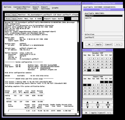Click Help in InSPEC Viewer calendar
The width and height of the screenshot is (125, 120).
(x=109, y=113)
